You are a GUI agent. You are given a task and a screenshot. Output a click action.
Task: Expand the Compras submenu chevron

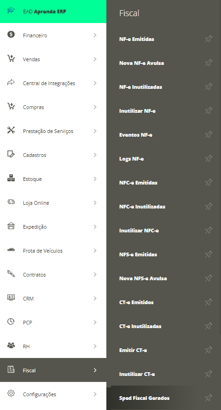tap(95, 107)
